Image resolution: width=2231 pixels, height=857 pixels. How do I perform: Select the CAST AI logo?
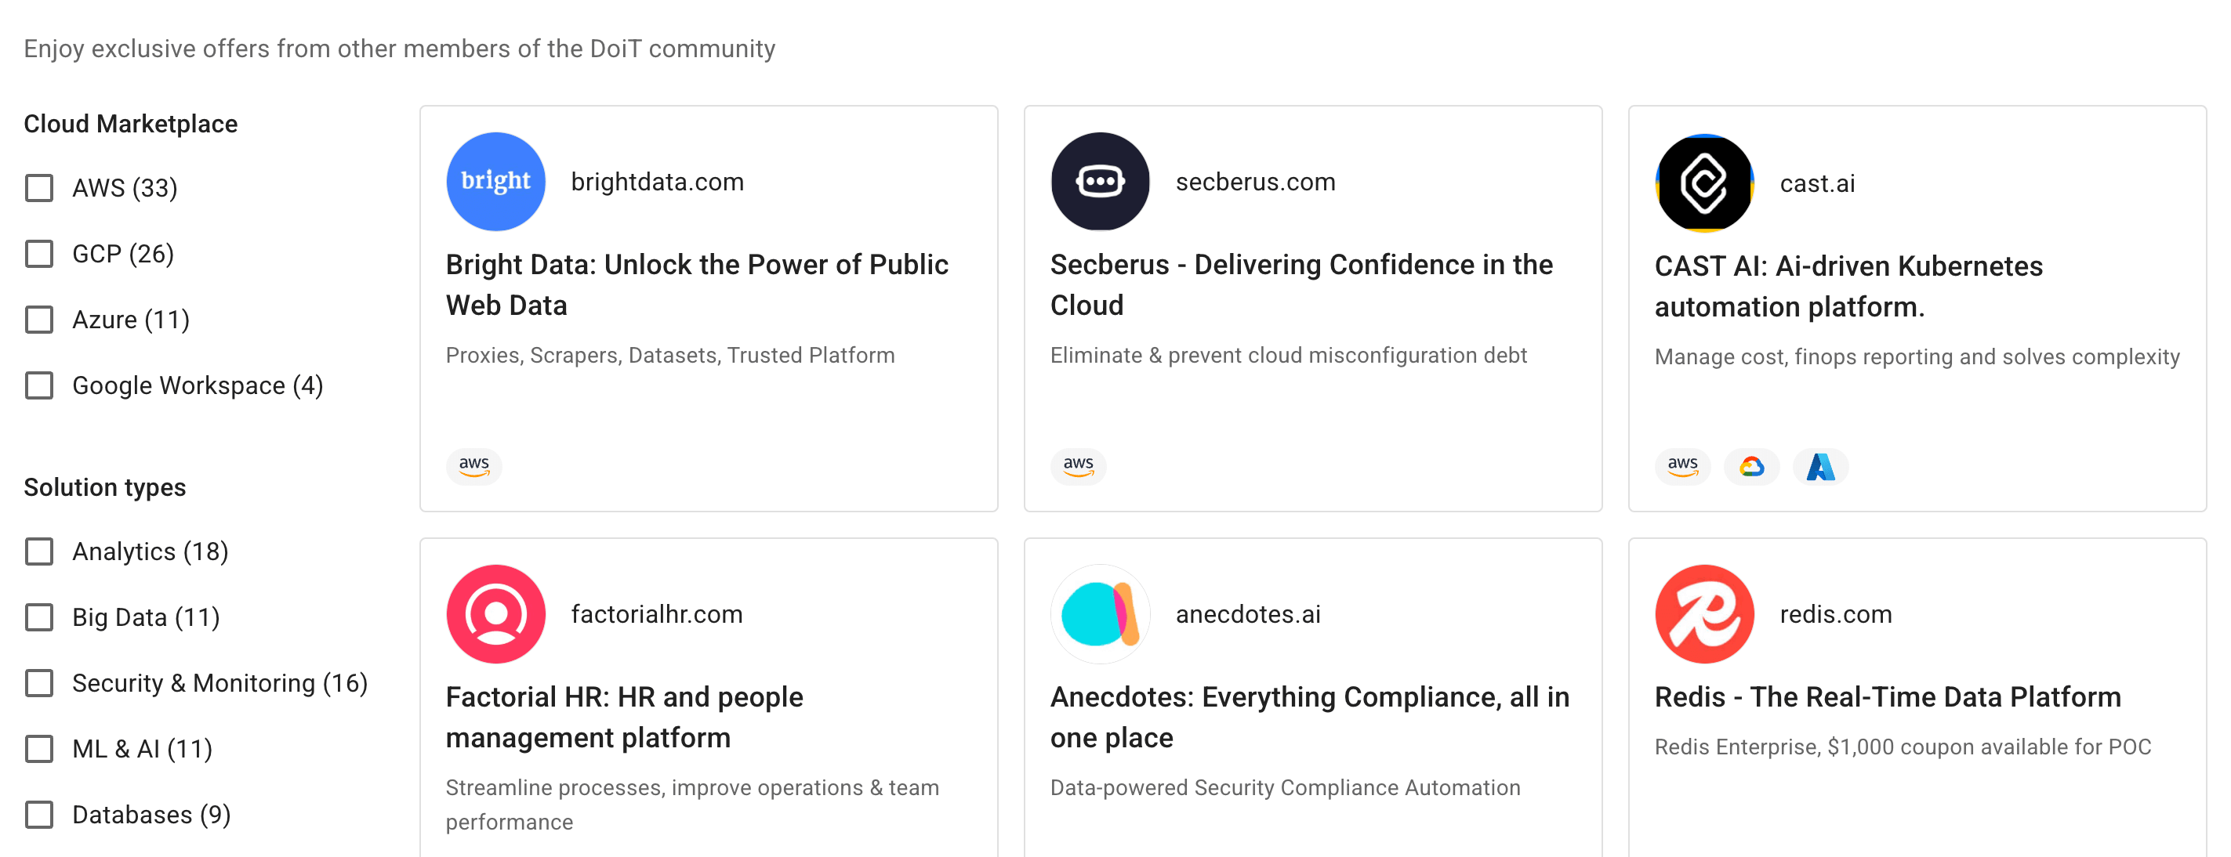(x=1703, y=183)
